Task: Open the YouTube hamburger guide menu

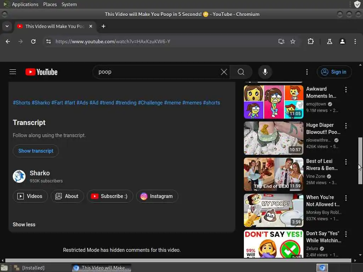Action: [x=13, y=72]
